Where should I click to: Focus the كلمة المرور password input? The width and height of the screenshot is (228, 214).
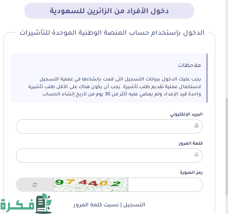[x=104, y=155]
